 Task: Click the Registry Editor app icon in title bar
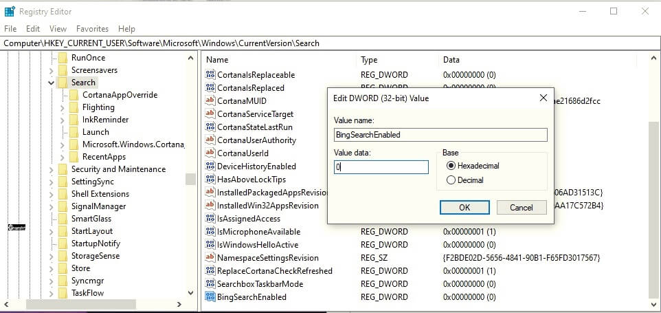[x=9, y=12]
